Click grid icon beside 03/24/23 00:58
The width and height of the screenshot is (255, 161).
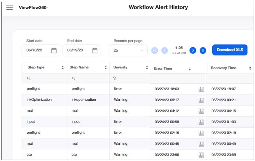(x=201, y=122)
